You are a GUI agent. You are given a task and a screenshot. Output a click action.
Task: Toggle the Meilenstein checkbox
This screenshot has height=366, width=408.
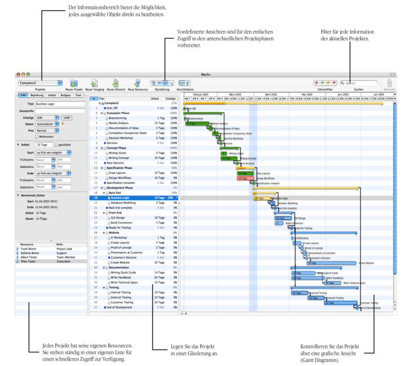tap(37, 137)
